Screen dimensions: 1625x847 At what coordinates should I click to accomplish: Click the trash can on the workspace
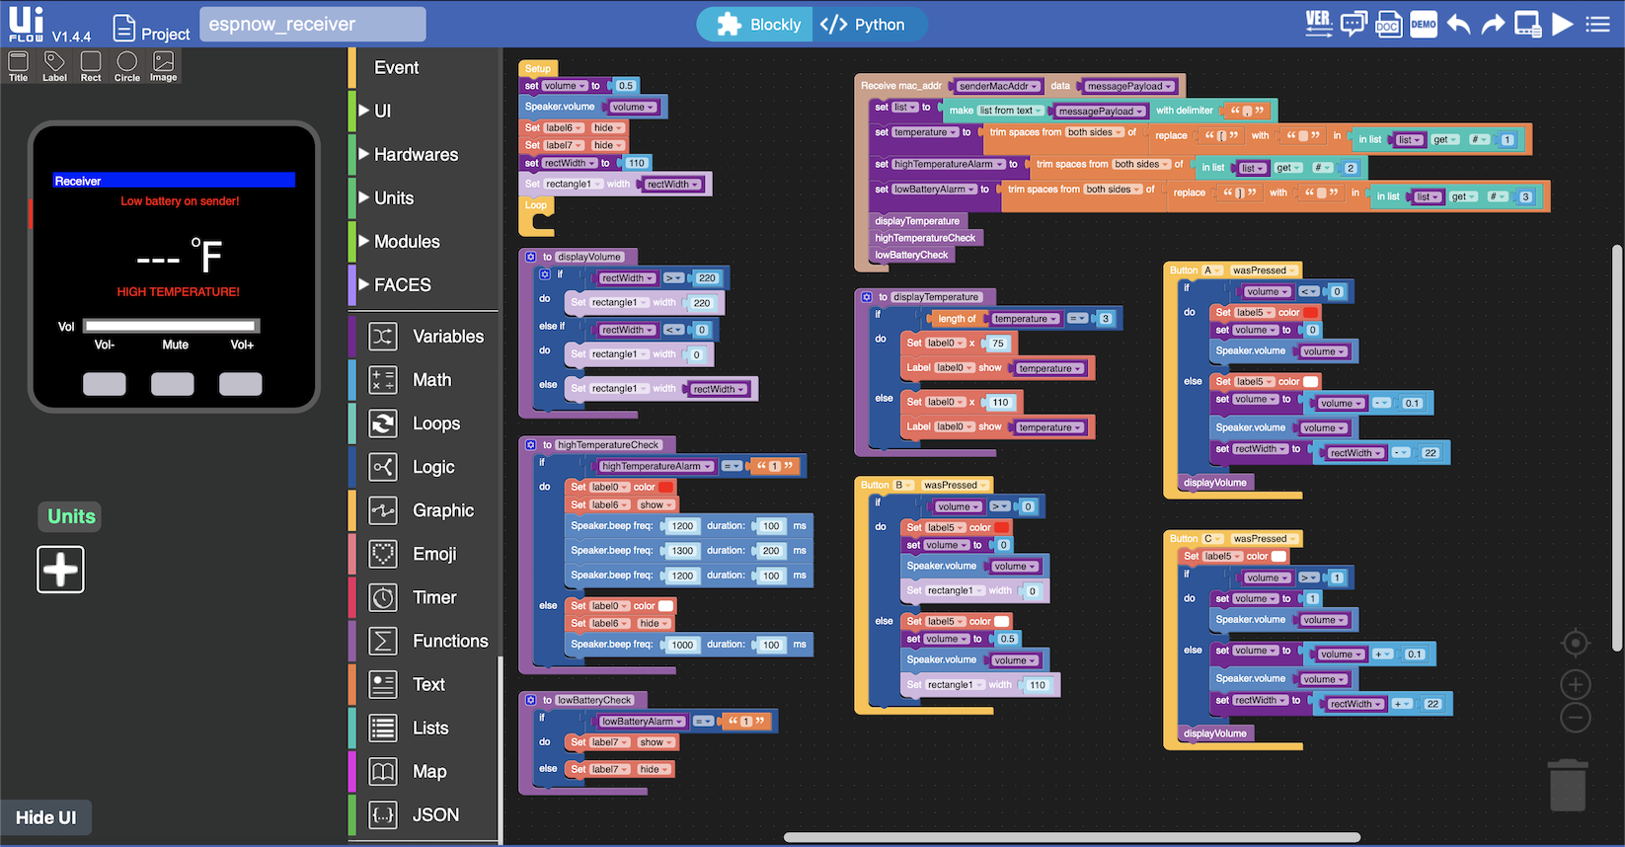point(1568,786)
